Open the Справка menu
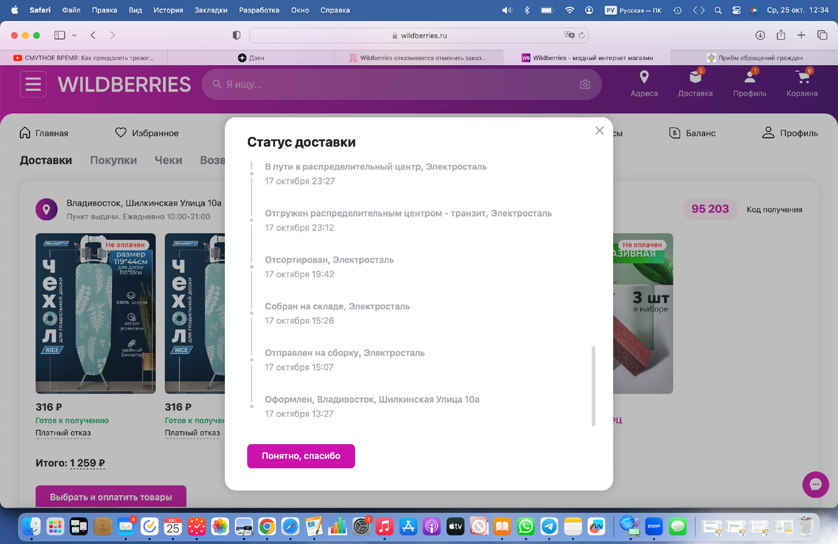 pos(335,10)
